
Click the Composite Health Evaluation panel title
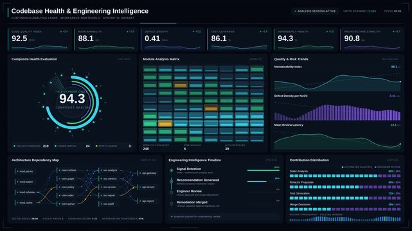click(x=35, y=59)
